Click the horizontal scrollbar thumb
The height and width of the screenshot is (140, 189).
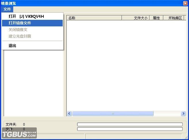pyautogui.click(x=112, y=114)
